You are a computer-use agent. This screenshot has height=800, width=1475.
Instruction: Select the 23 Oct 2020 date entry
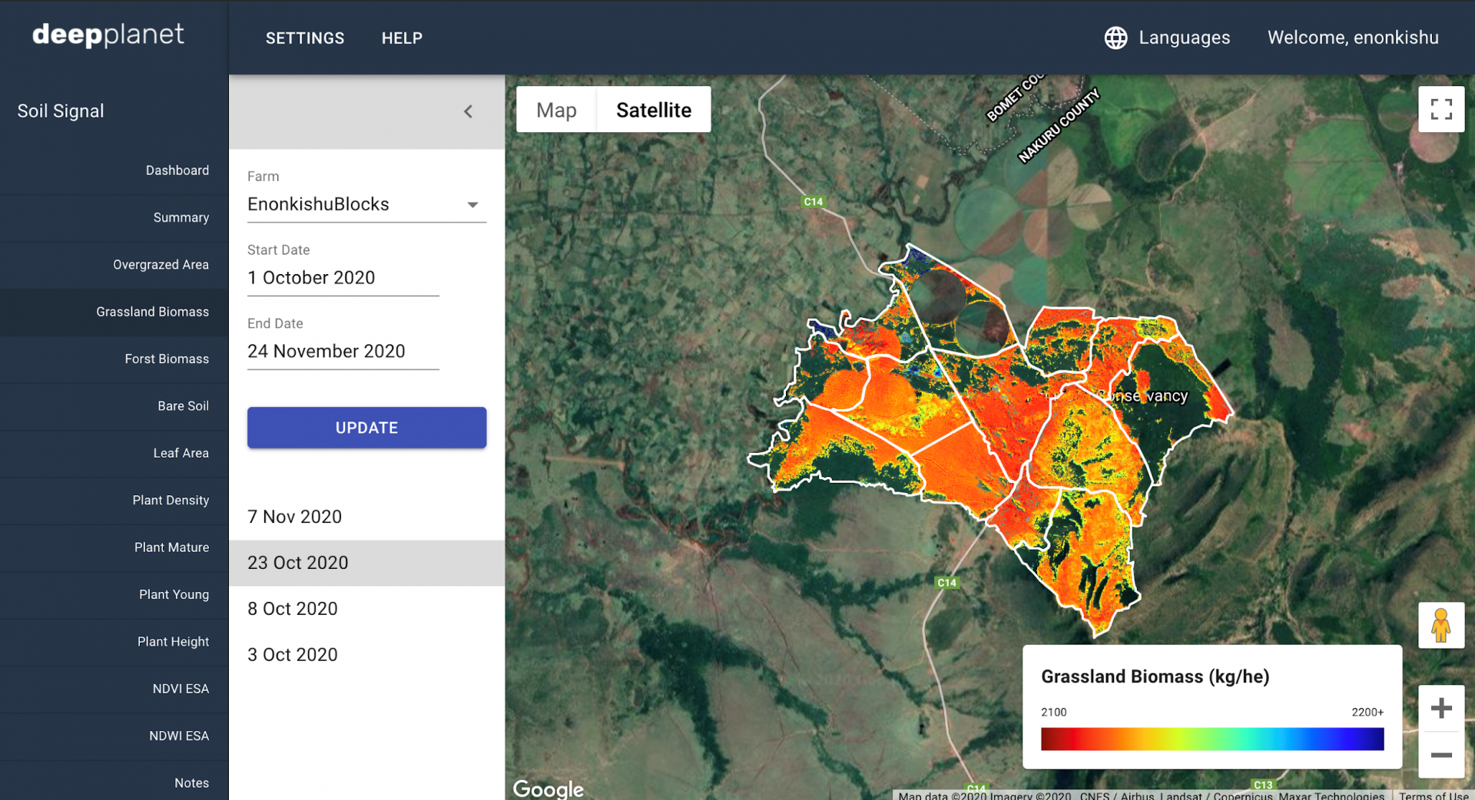coord(366,563)
